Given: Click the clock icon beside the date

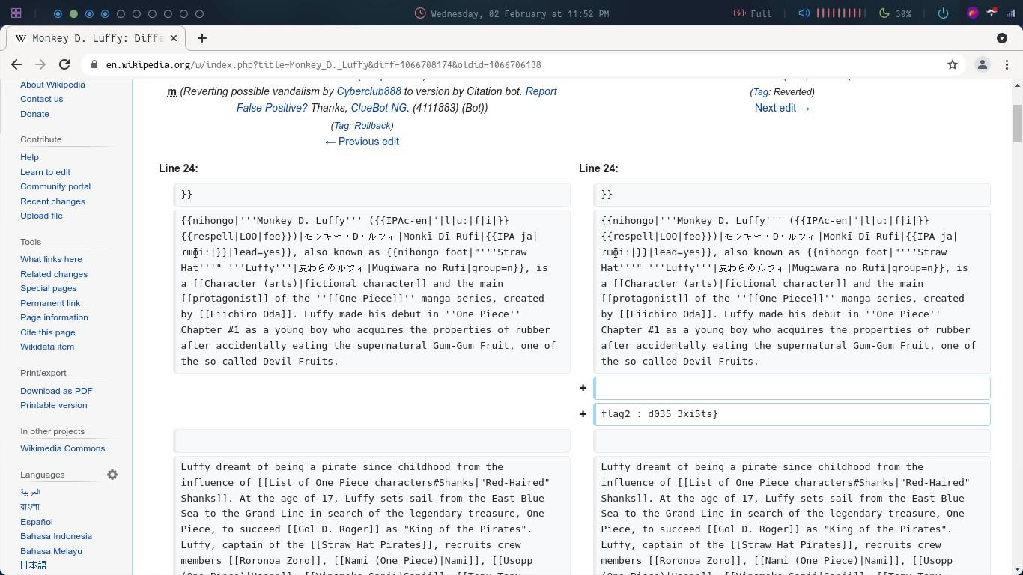Looking at the screenshot, I should tap(420, 13).
